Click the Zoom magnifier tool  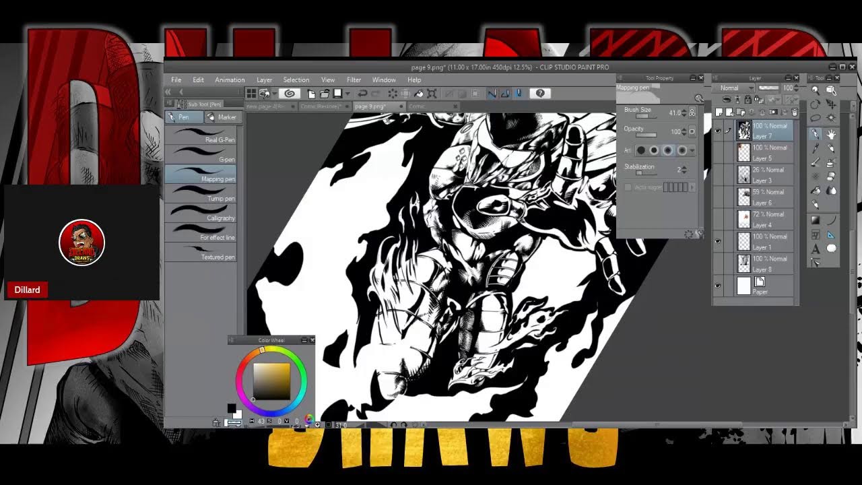[816, 90]
